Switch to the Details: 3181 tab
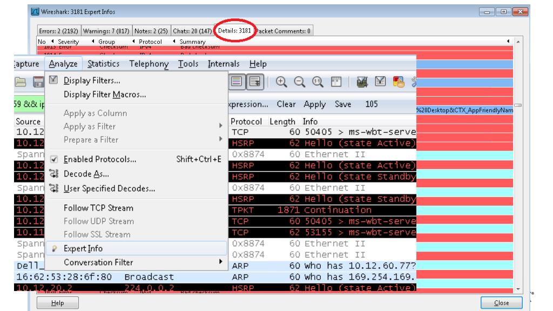The width and height of the screenshot is (553, 311). 234,31
